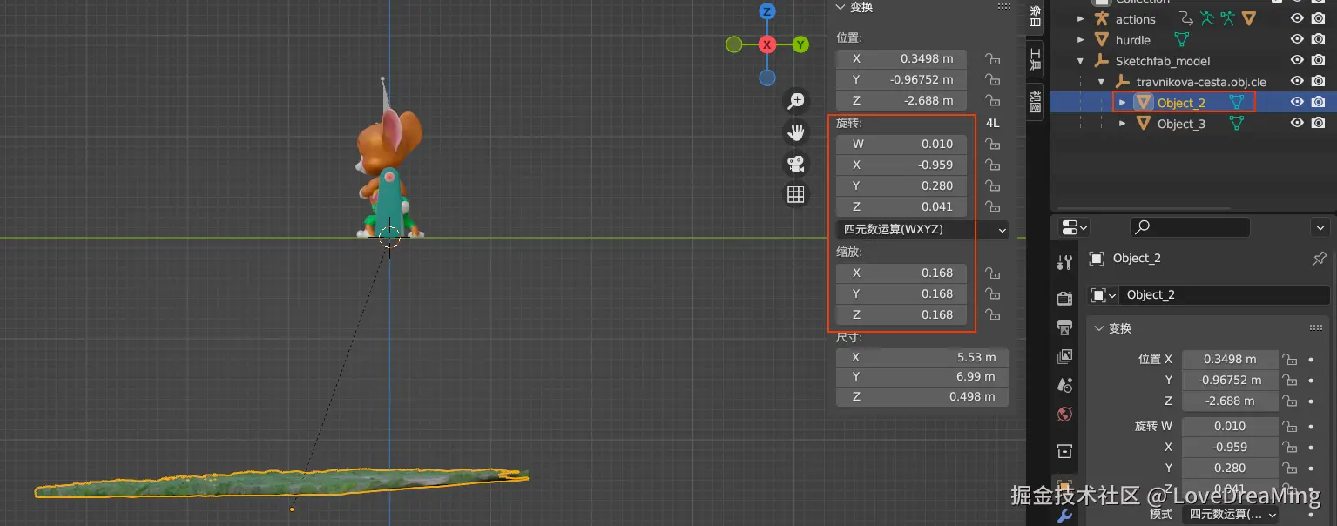Viewport: 1337px width, 526px height.
Task: Click the armature icon of actions row
Action: pos(1101,19)
